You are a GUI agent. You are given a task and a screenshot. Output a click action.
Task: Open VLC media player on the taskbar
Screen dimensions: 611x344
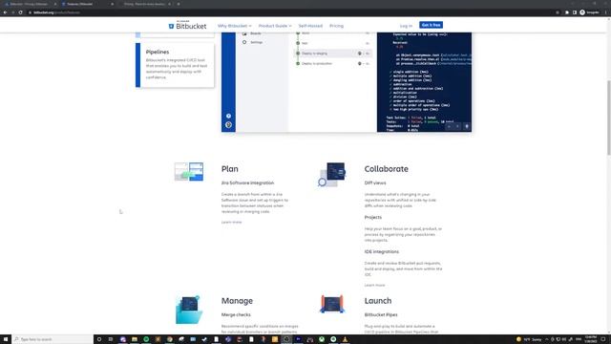click(x=345, y=339)
